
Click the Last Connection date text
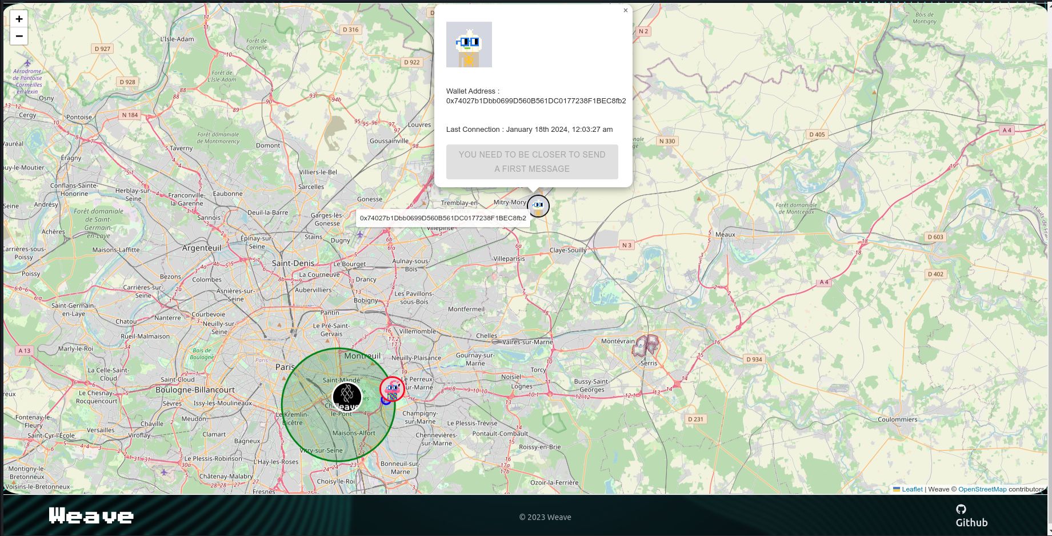(x=559, y=130)
